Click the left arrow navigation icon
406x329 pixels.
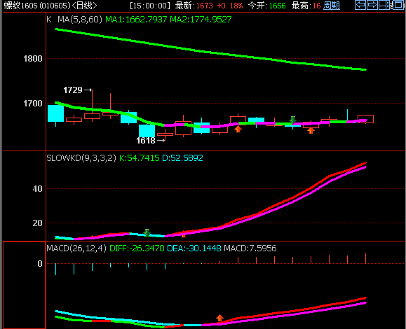coord(360,5)
